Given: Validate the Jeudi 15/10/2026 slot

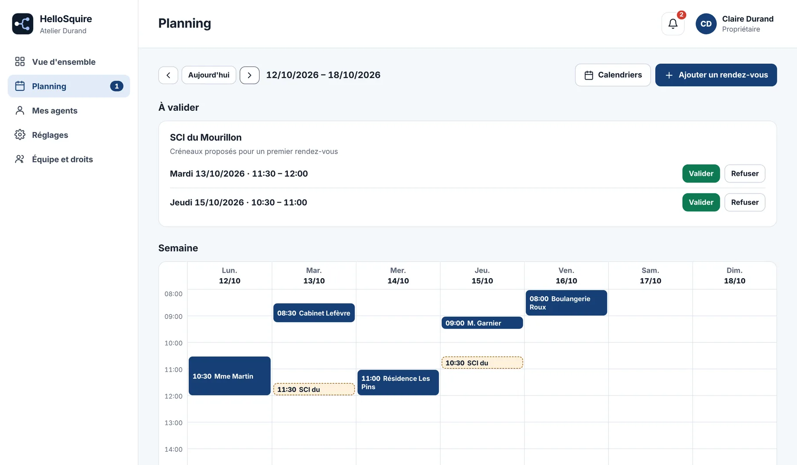Looking at the screenshot, I should click(x=701, y=202).
